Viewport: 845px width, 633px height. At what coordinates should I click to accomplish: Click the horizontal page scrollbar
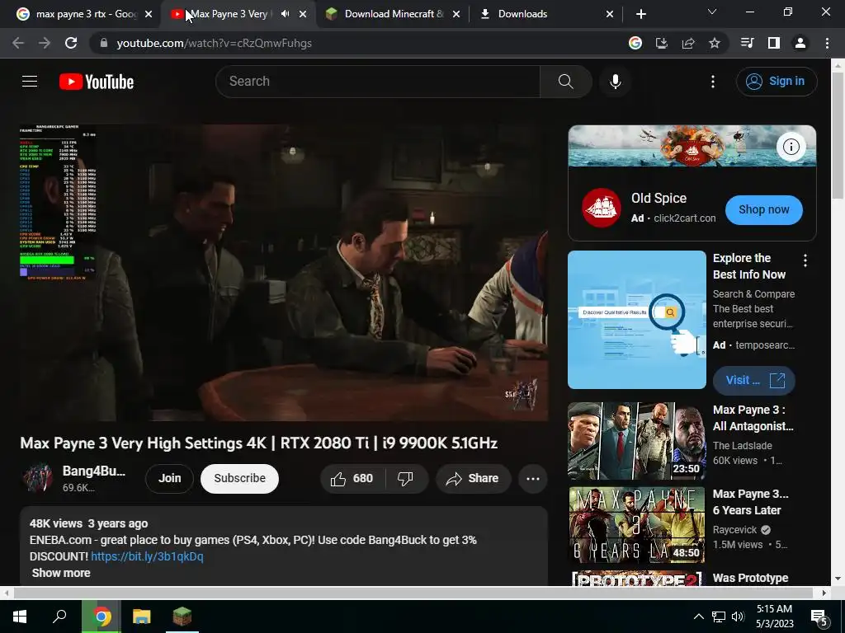[413, 593]
